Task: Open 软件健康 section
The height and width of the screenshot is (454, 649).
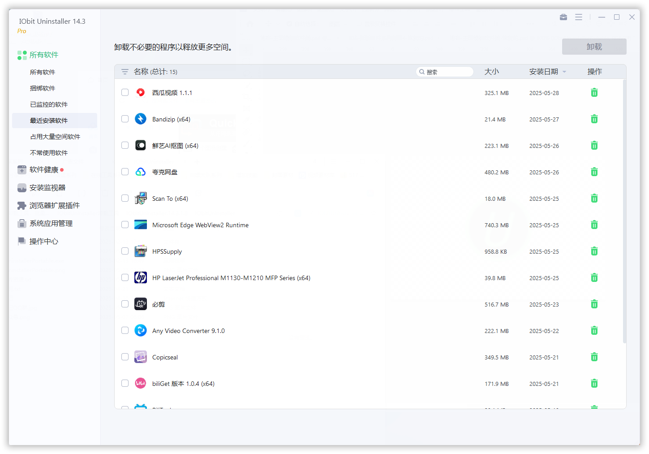Action: pos(40,170)
